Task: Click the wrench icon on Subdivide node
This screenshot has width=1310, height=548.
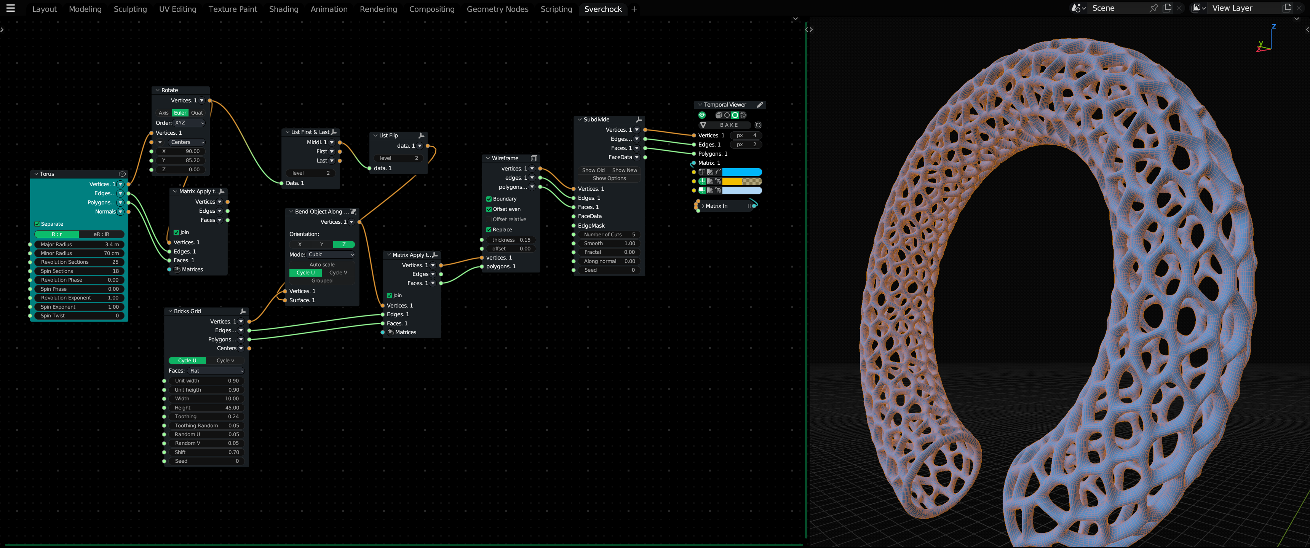Action: click(639, 119)
